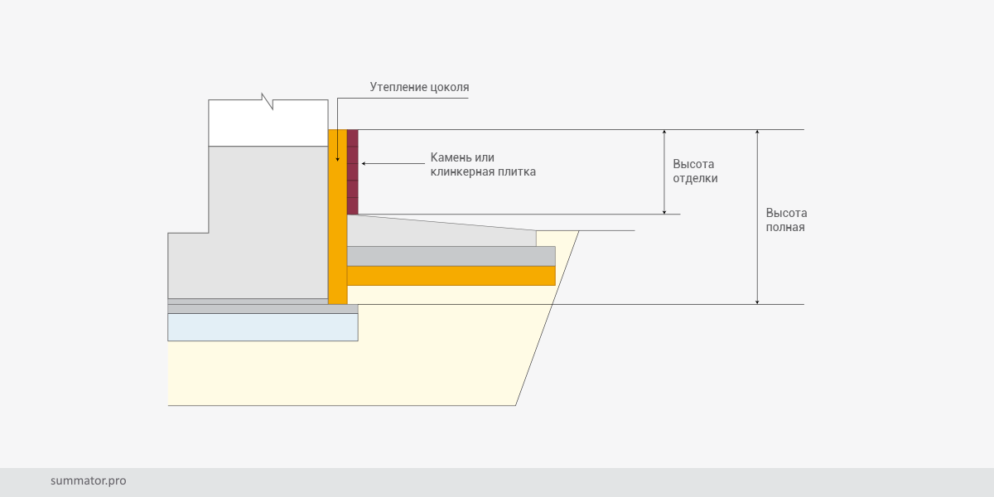This screenshot has width=994, height=497.
Task: Click the "Высота отделки" dimension text
Action: coord(694,171)
